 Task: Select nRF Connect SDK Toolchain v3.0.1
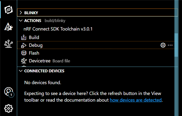[58, 29]
